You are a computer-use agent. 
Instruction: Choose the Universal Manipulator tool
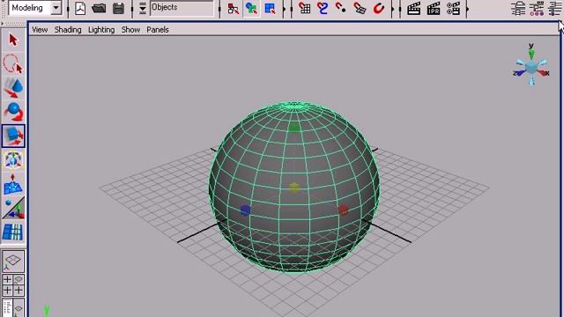[13, 159]
